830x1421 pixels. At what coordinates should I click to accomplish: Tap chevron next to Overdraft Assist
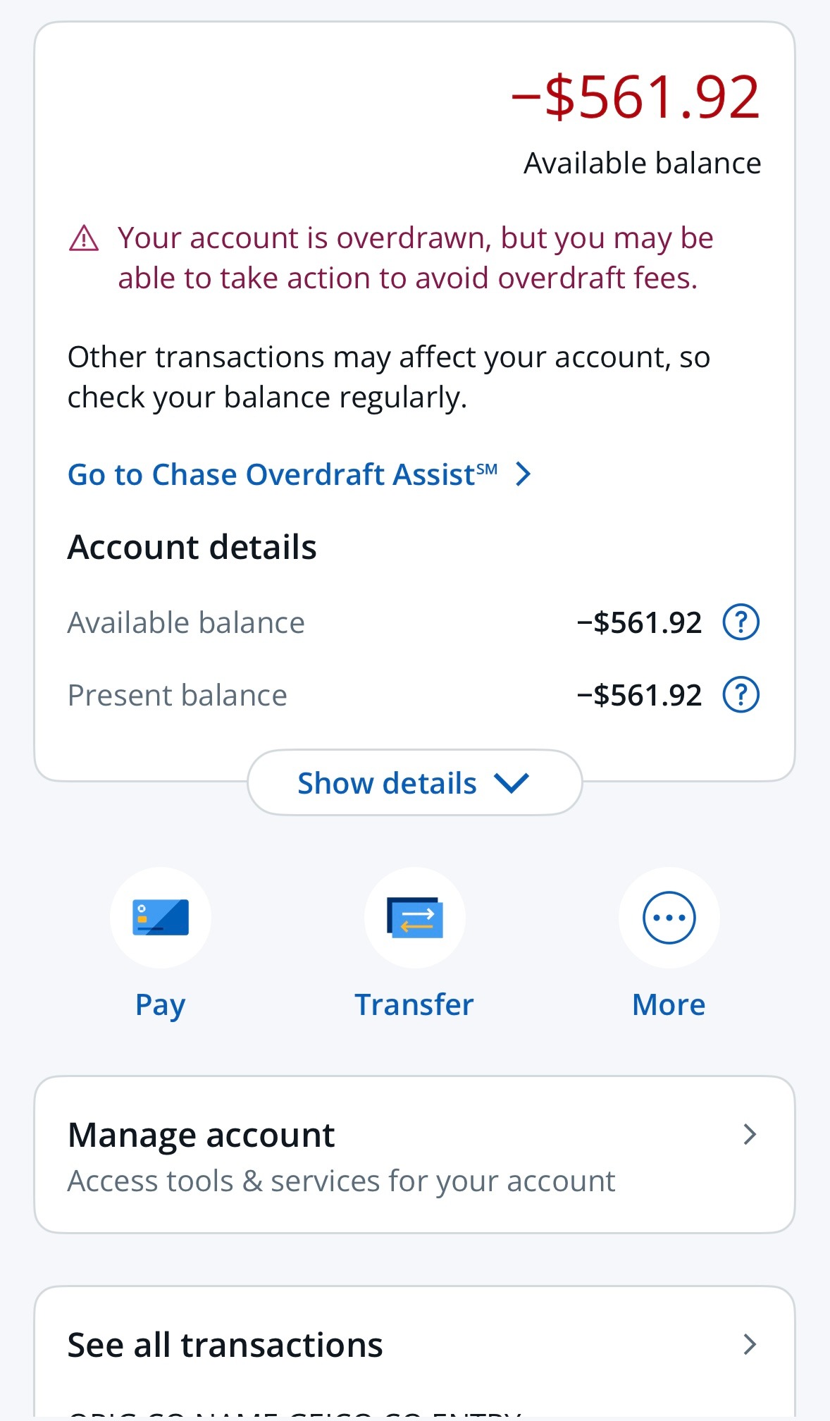tap(523, 474)
